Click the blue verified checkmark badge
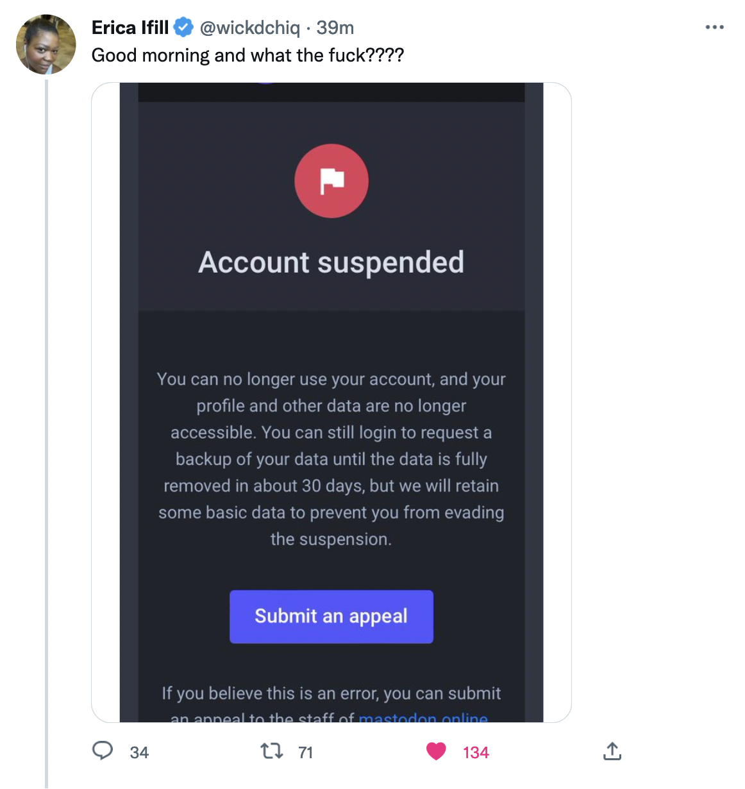745x789 pixels. (184, 28)
